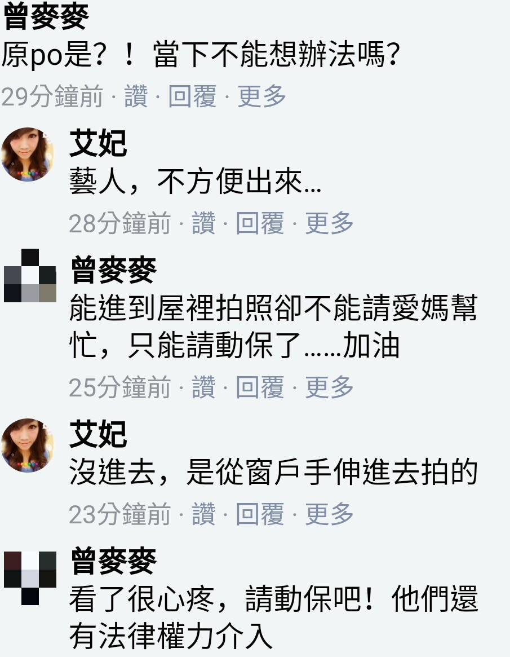Like the 23分鐘前 comment

(x=203, y=514)
